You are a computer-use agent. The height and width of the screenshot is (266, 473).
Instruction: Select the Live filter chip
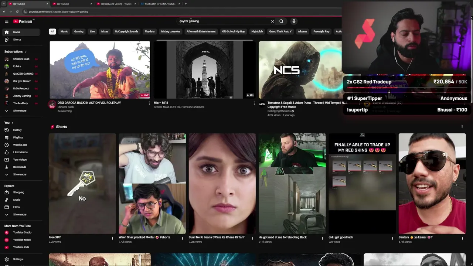[92, 31]
